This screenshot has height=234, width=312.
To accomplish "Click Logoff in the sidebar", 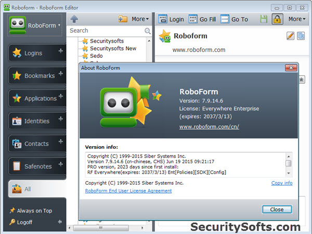I will [21, 222].
